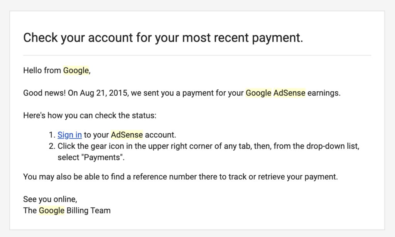Click the email heading about recent payment
395x237 pixels.
coord(163,38)
